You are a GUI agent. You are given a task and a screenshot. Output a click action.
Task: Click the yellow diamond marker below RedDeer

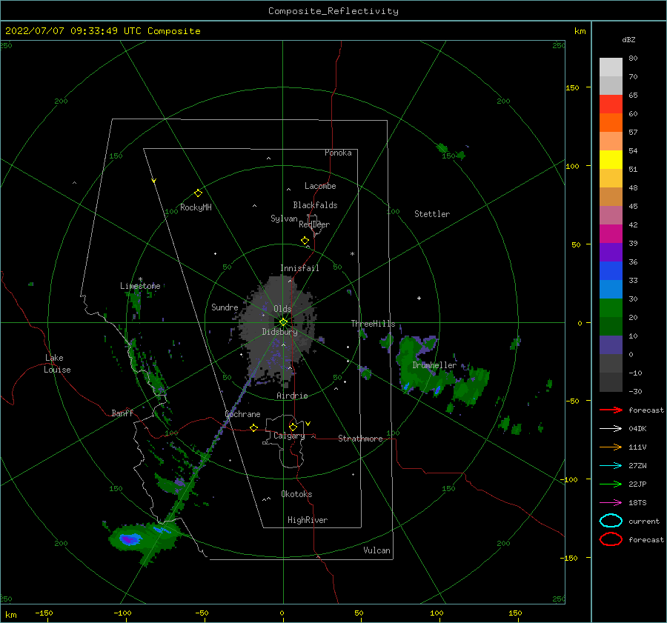(x=305, y=241)
